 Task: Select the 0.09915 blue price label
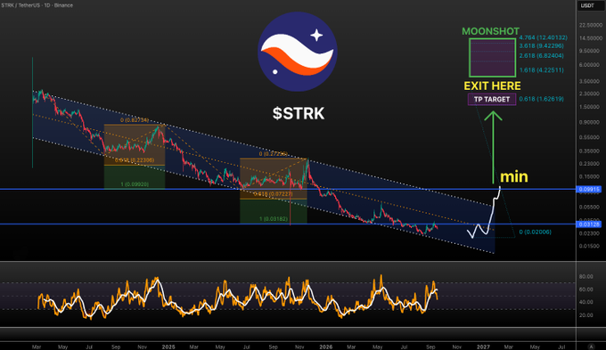click(x=588, y=190)
